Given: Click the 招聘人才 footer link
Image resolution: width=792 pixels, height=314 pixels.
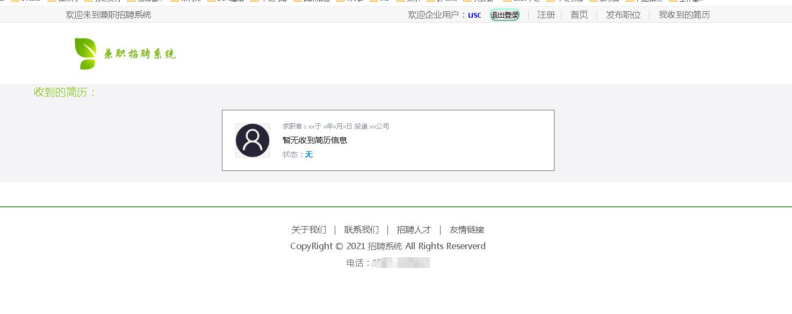Looking at the screenshot, I should click(414, 229).
